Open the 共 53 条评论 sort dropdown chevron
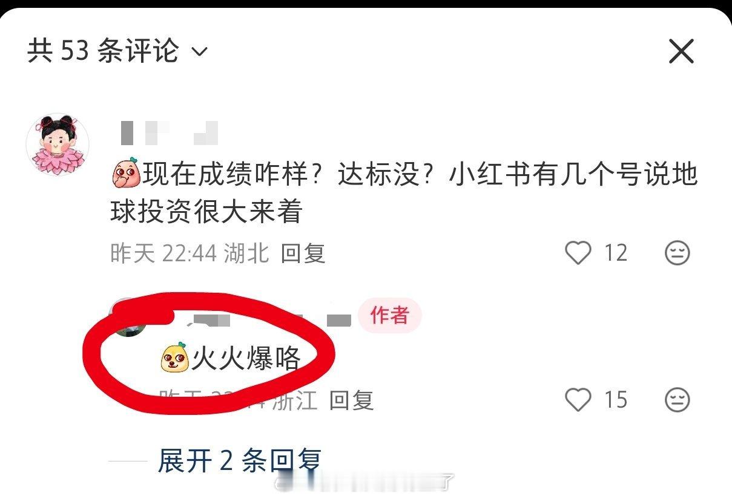Viewport: 732px width, 499px height. [x=199, y=52]
